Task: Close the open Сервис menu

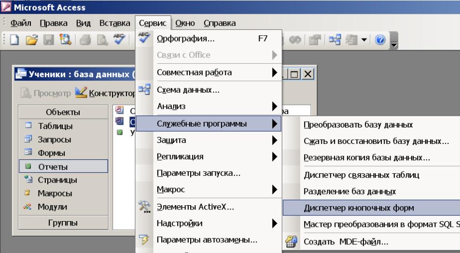Action: click(x=153, y=23)
